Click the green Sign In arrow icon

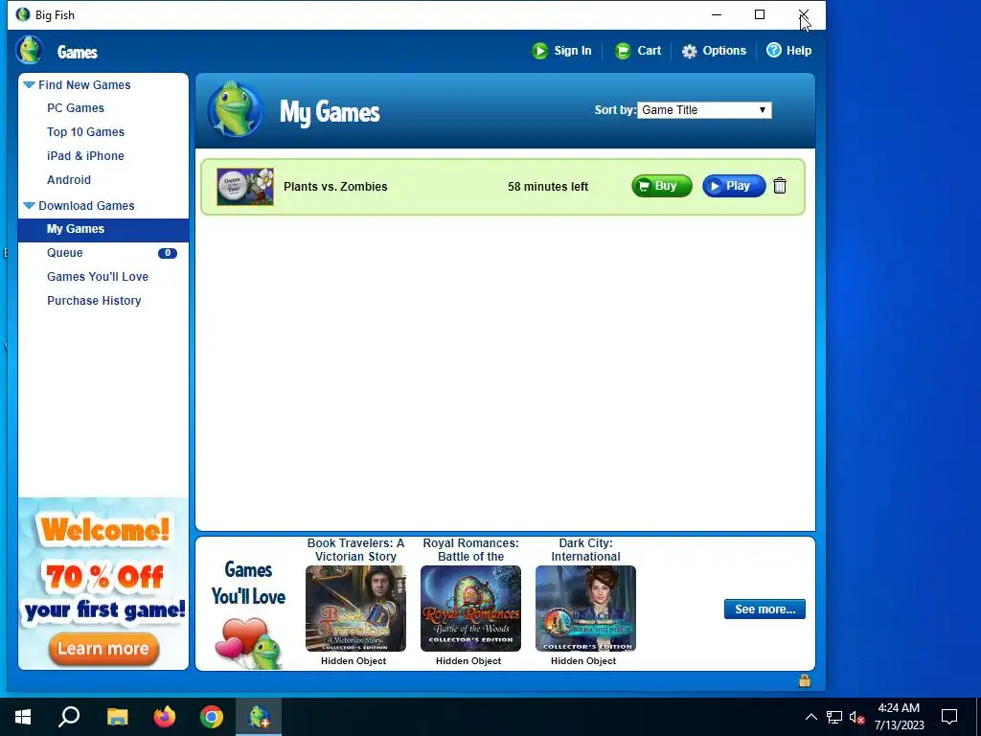tap(540, 51)
